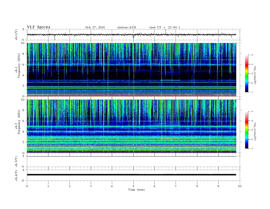Click the 'ch.1(V)' waveform axis label

(x=16, y=34)
